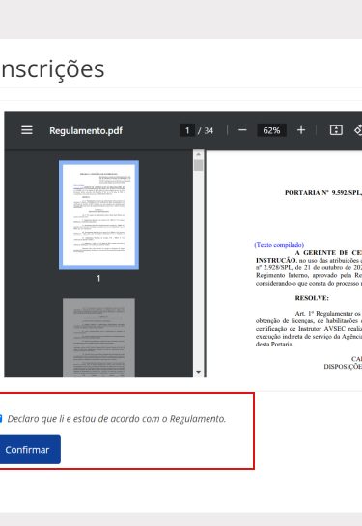Click the agreement declaration text label
The width and height of the screenshot is (362, 526).
point(117,419)
